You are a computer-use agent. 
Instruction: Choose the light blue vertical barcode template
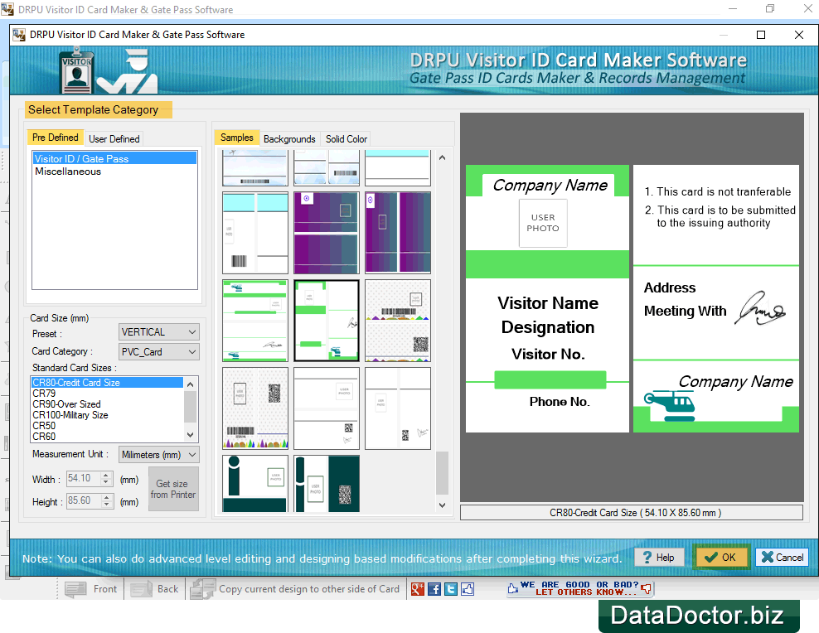tap(254, 233)
